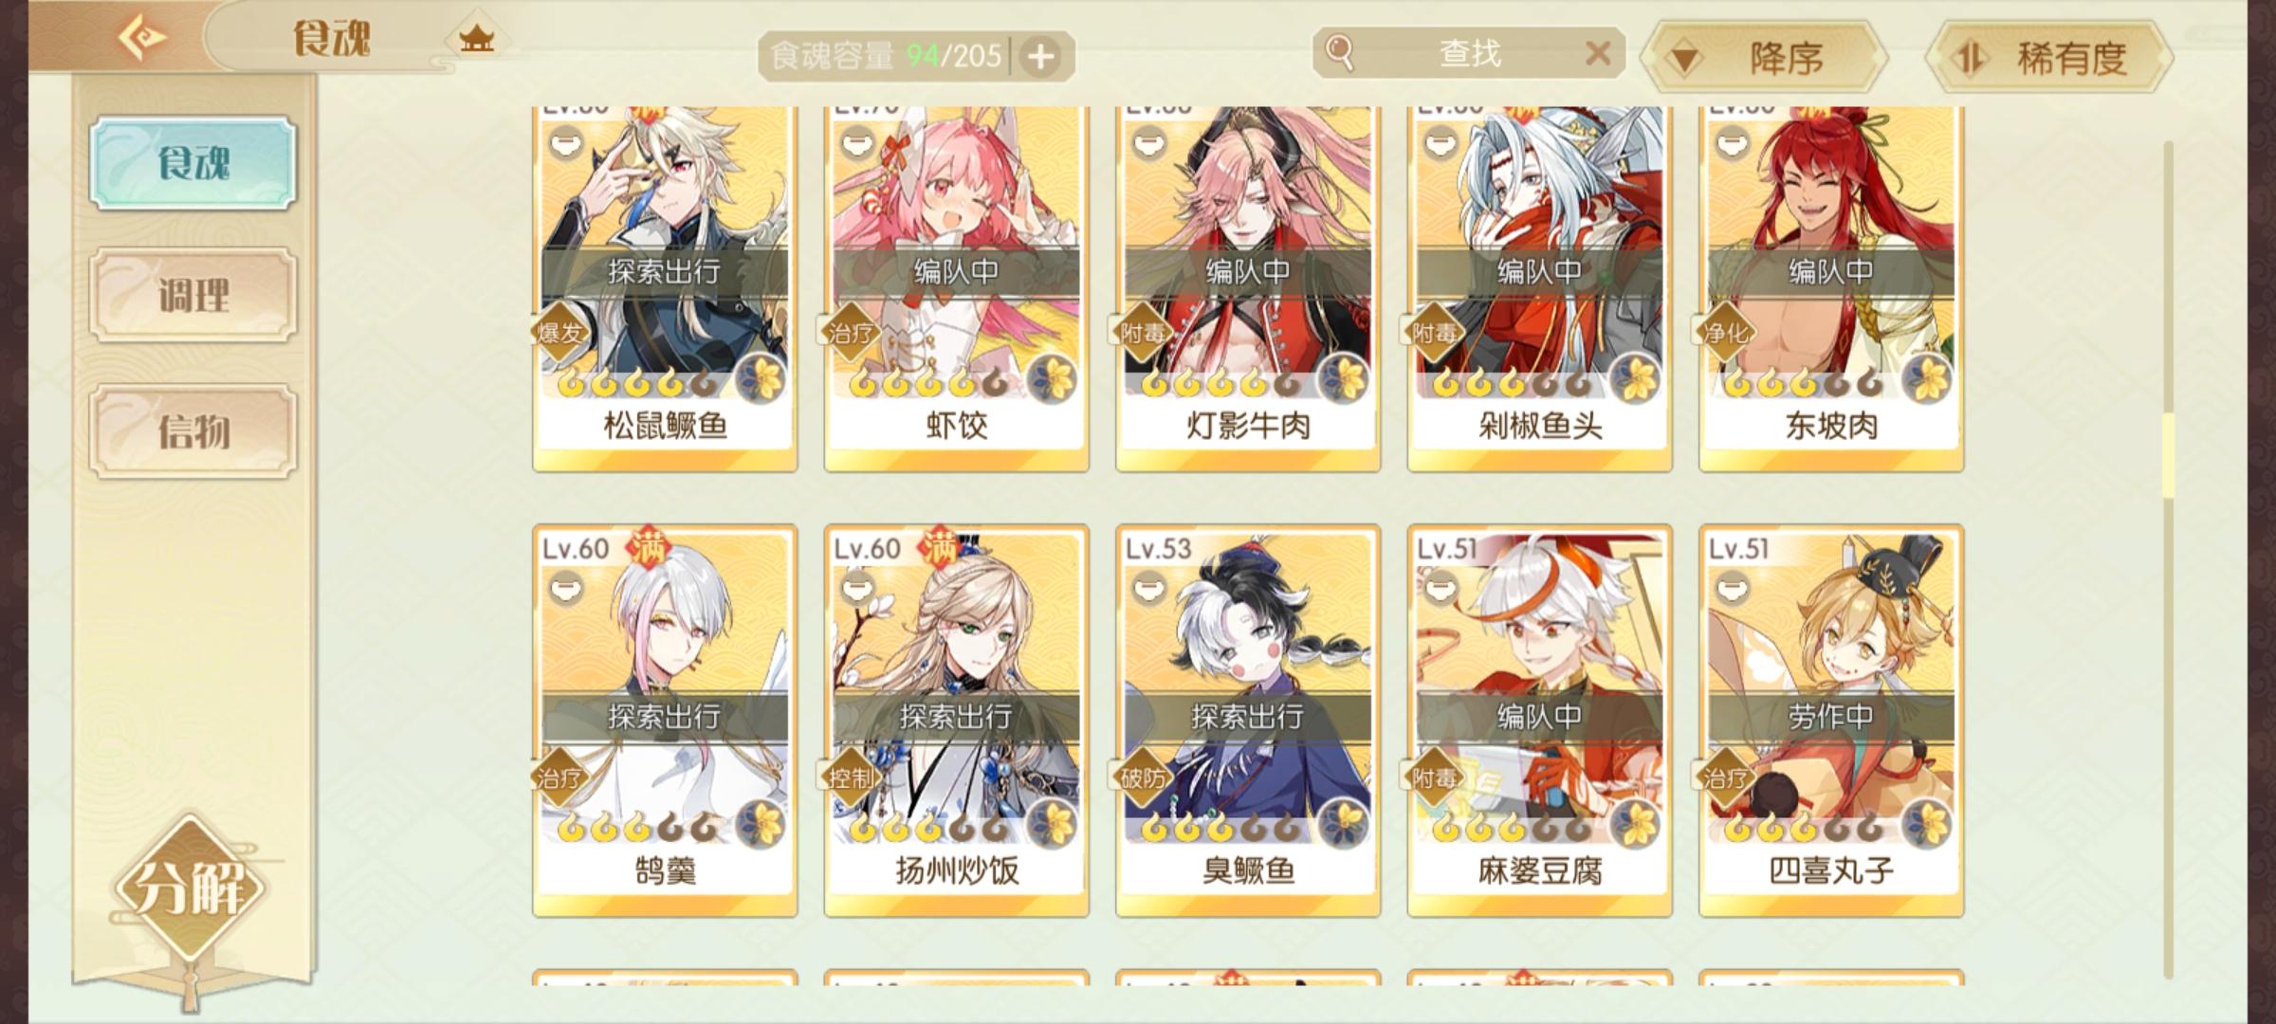Switch to the 信物 tab
This screenshot has height=1024, width=2276.
pyautogui.click(x=193, y=431)
